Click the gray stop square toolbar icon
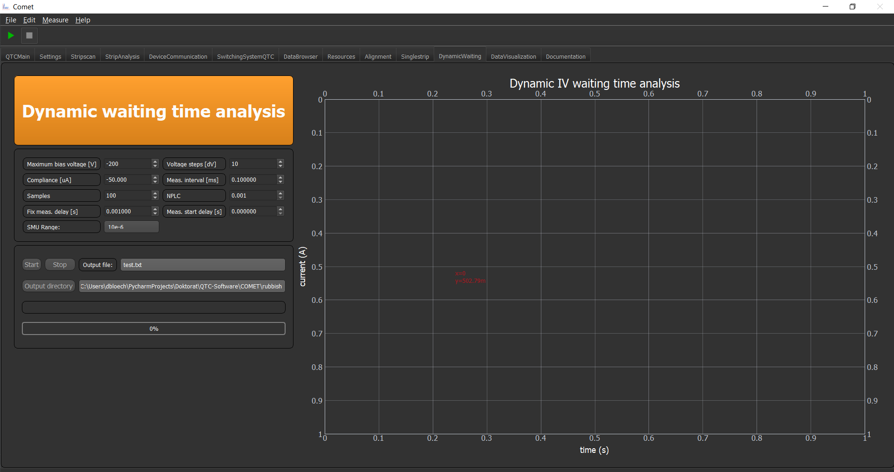Viewport: 894px width, 472px height. pyautogui.click(x=29, y=35)
